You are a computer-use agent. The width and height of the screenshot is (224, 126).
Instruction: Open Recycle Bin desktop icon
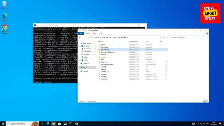coord(5,5)
